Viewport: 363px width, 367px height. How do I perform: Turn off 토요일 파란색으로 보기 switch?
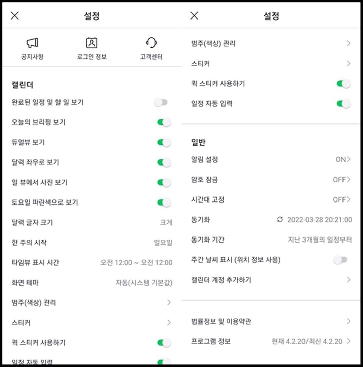164,203
